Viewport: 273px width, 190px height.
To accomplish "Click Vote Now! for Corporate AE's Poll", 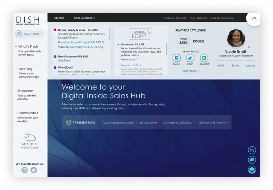I will (64, 60).
